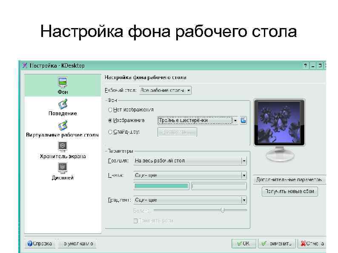
Task: Click the Справка button
Action: [40, 244]
